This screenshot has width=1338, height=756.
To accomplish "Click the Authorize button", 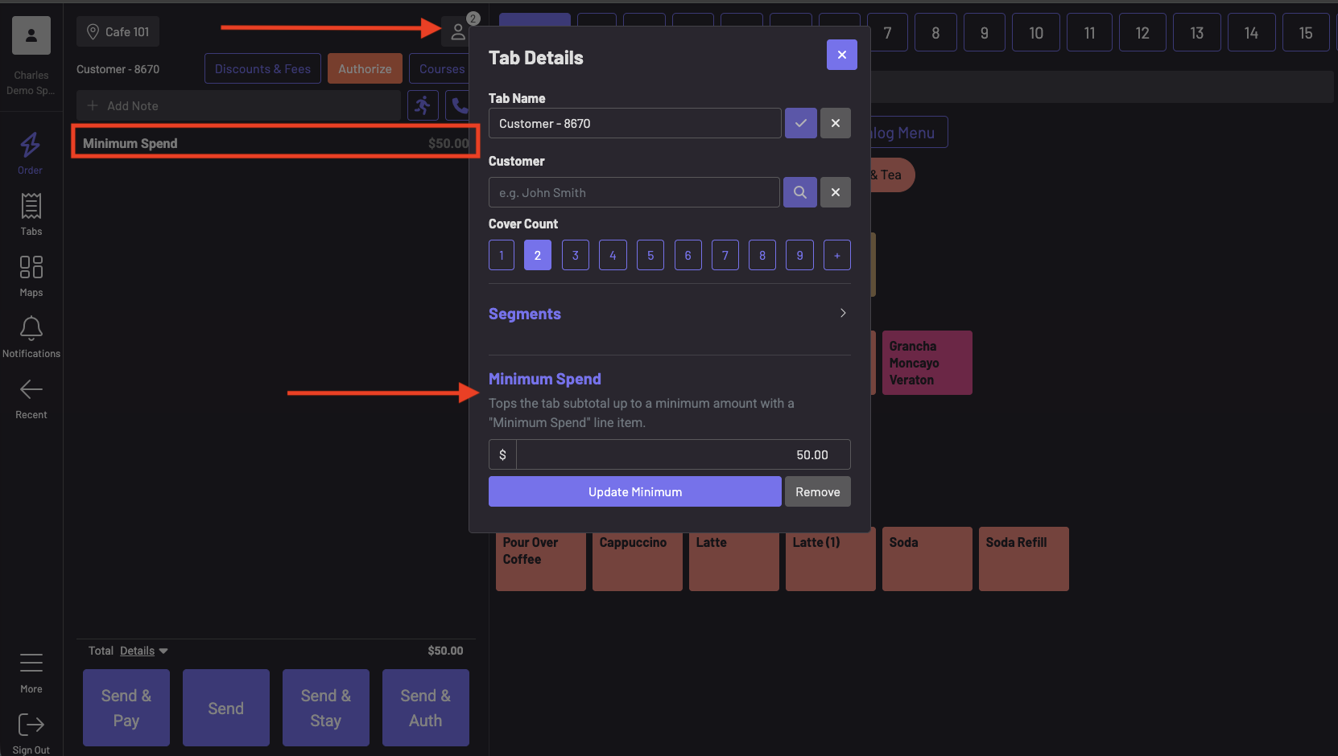I will [365, 68].
